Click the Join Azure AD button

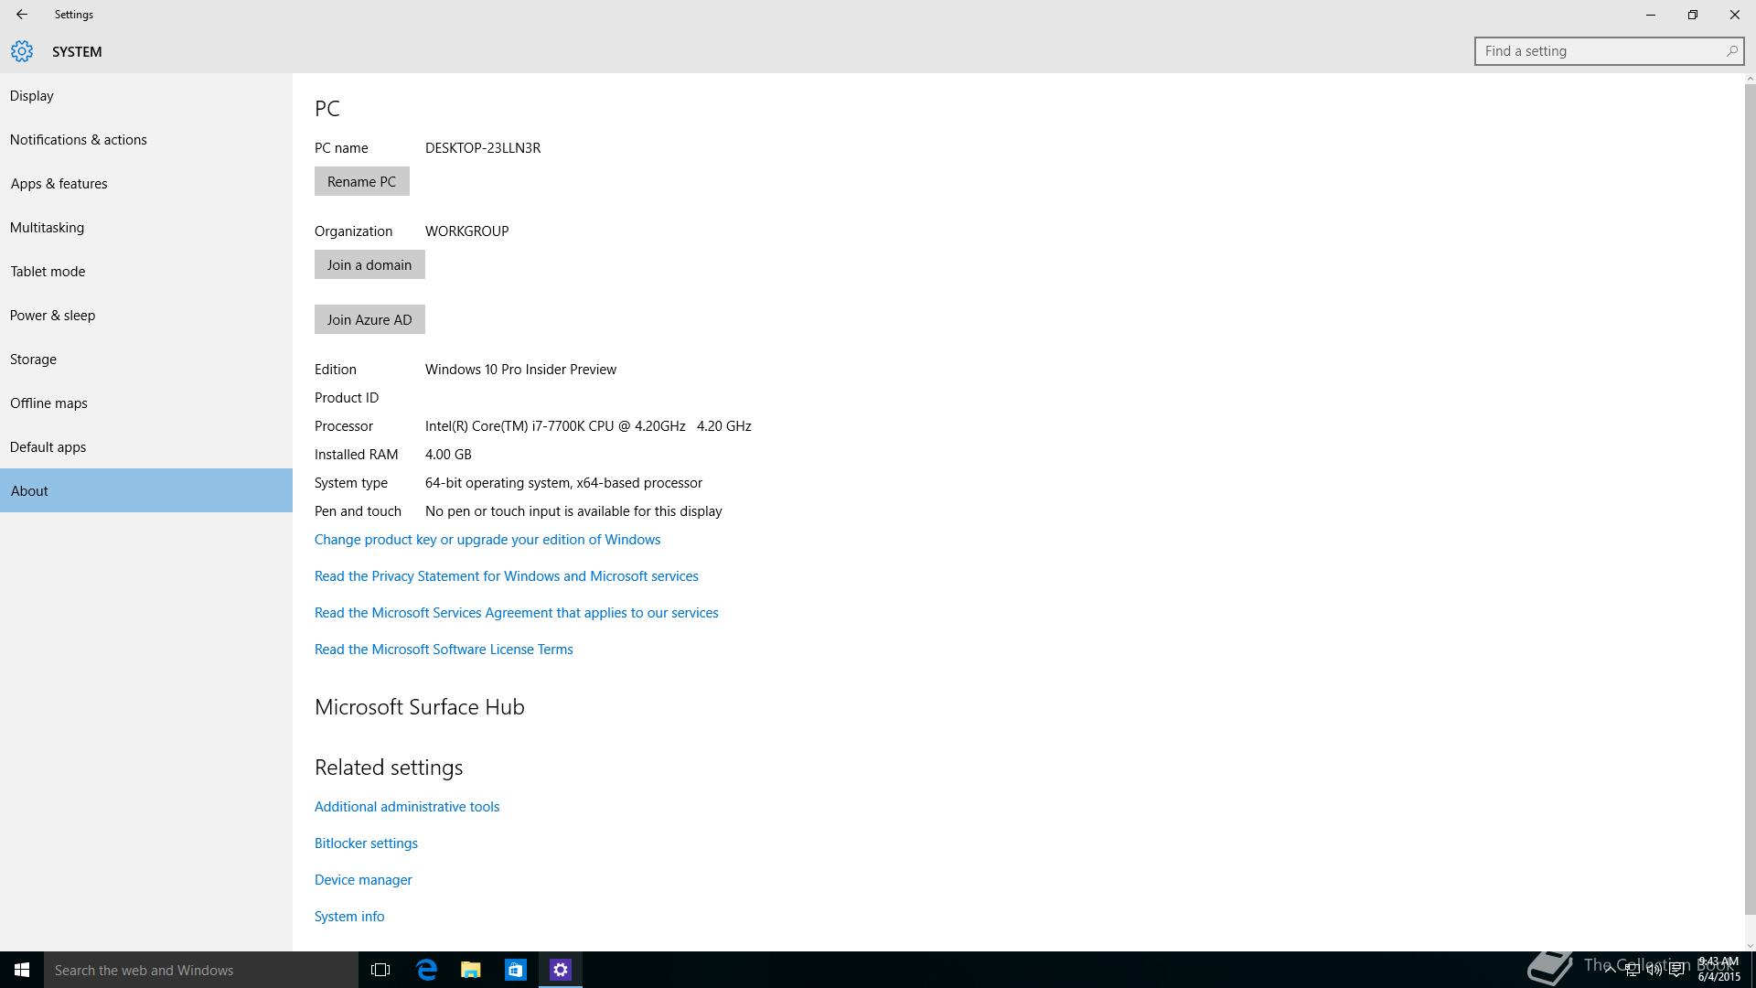coord(369,319)
